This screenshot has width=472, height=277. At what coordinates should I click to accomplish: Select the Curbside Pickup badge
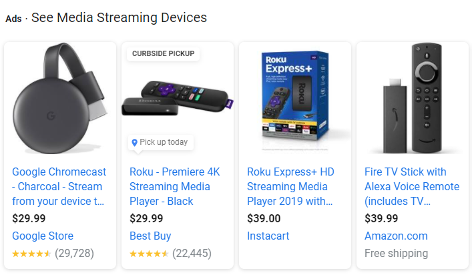(163, 53)
